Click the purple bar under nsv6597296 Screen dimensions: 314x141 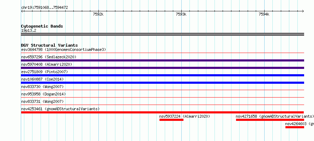click(x=163, y=60)
